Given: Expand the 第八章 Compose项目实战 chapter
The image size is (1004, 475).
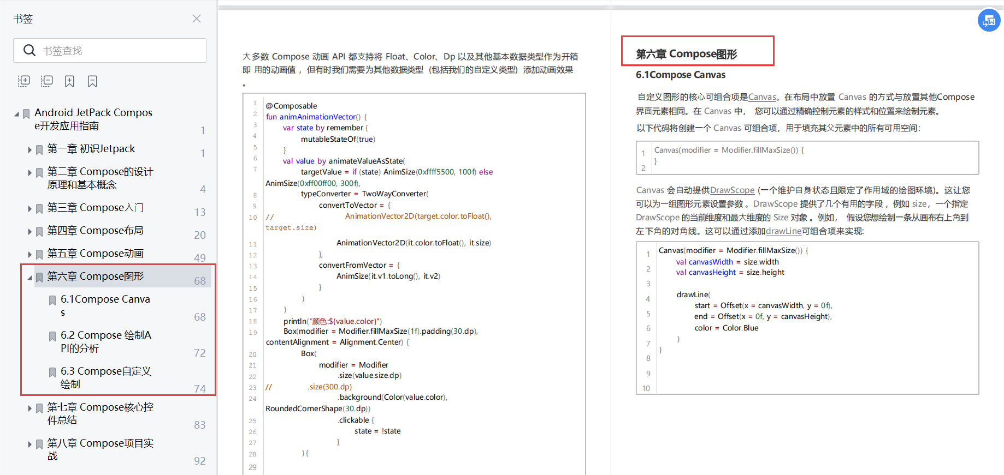Looking at the screenshot, I should (29, 444).
